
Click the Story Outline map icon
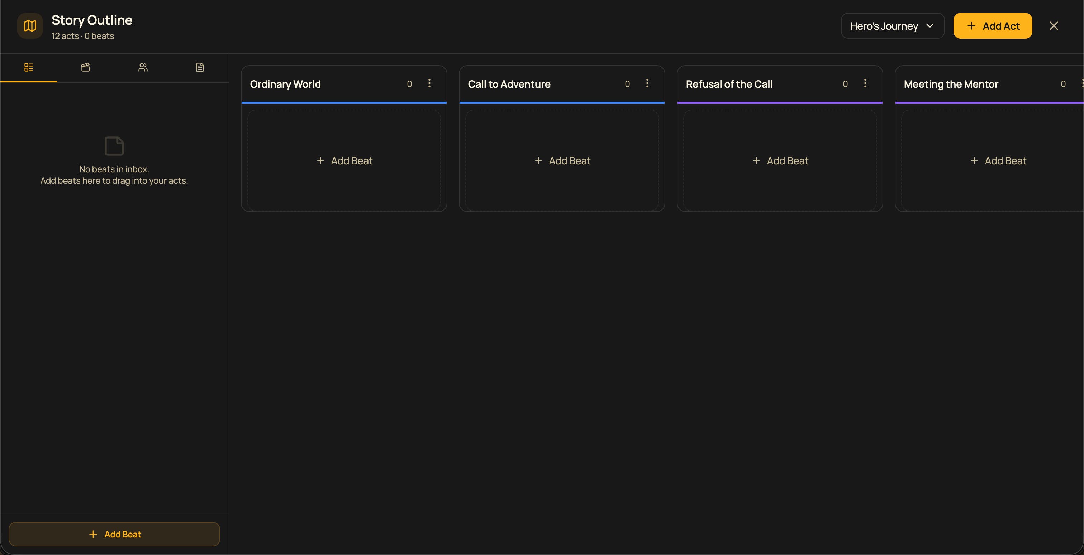30,26
